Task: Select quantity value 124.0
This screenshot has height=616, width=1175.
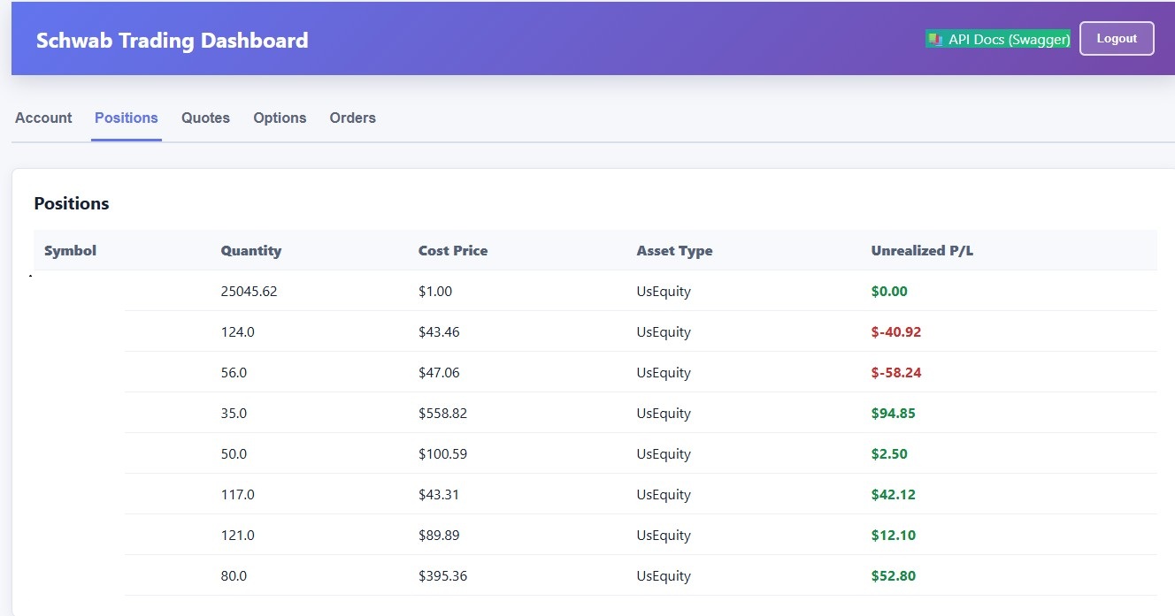Action: [x=238, y=332]
